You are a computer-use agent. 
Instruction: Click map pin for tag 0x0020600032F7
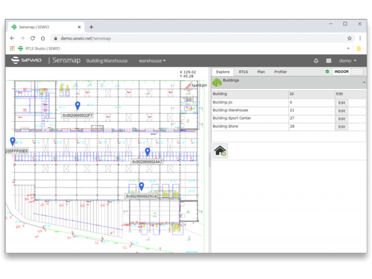coord(77,106)
